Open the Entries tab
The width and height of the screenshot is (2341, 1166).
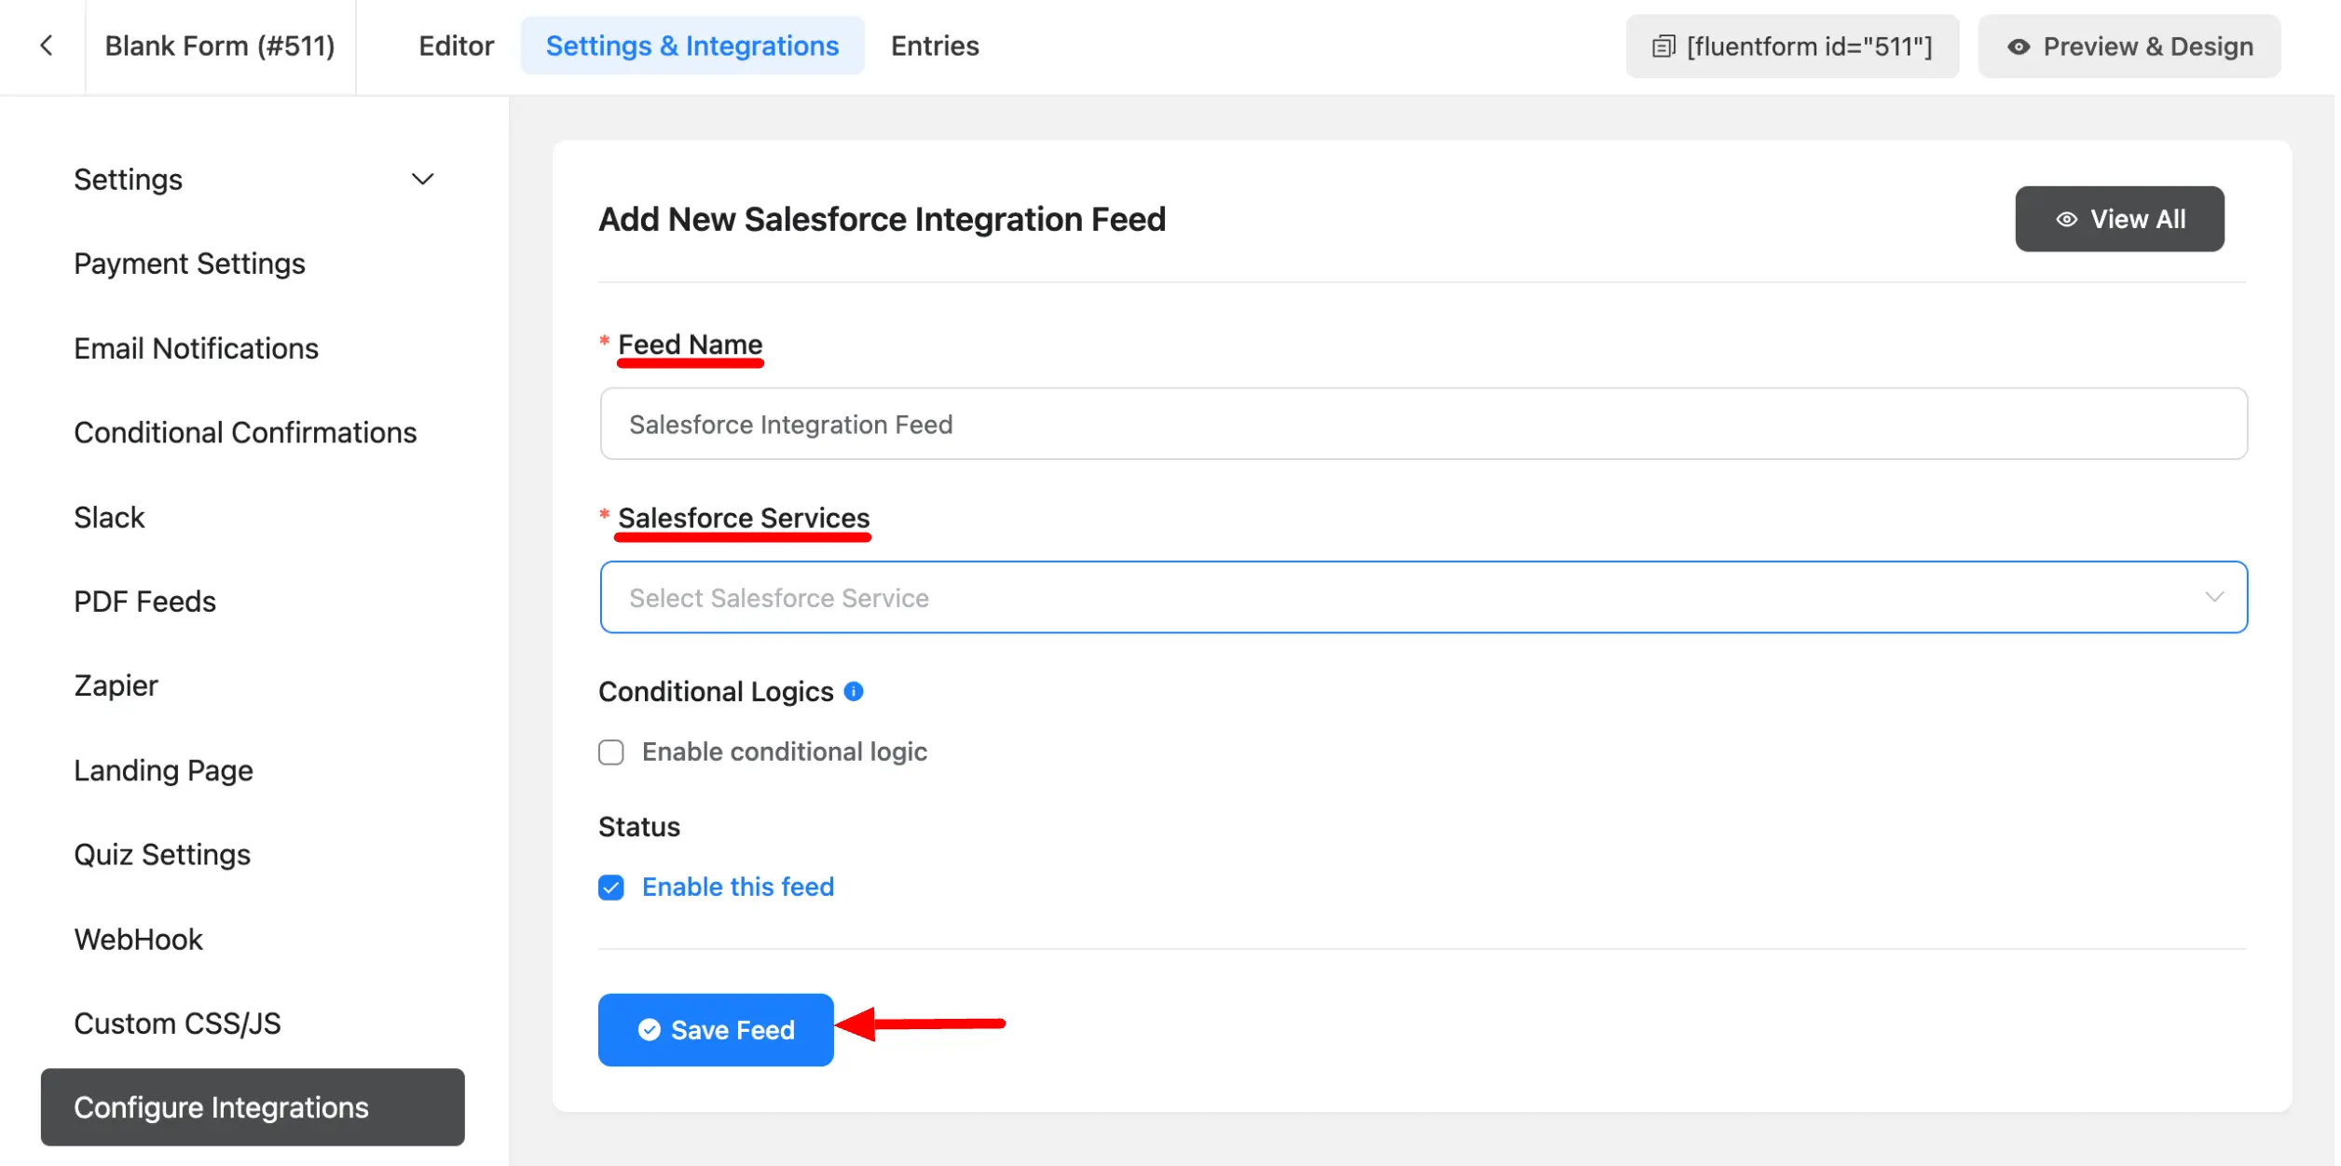pyautogui.click(x=936, y=46)
